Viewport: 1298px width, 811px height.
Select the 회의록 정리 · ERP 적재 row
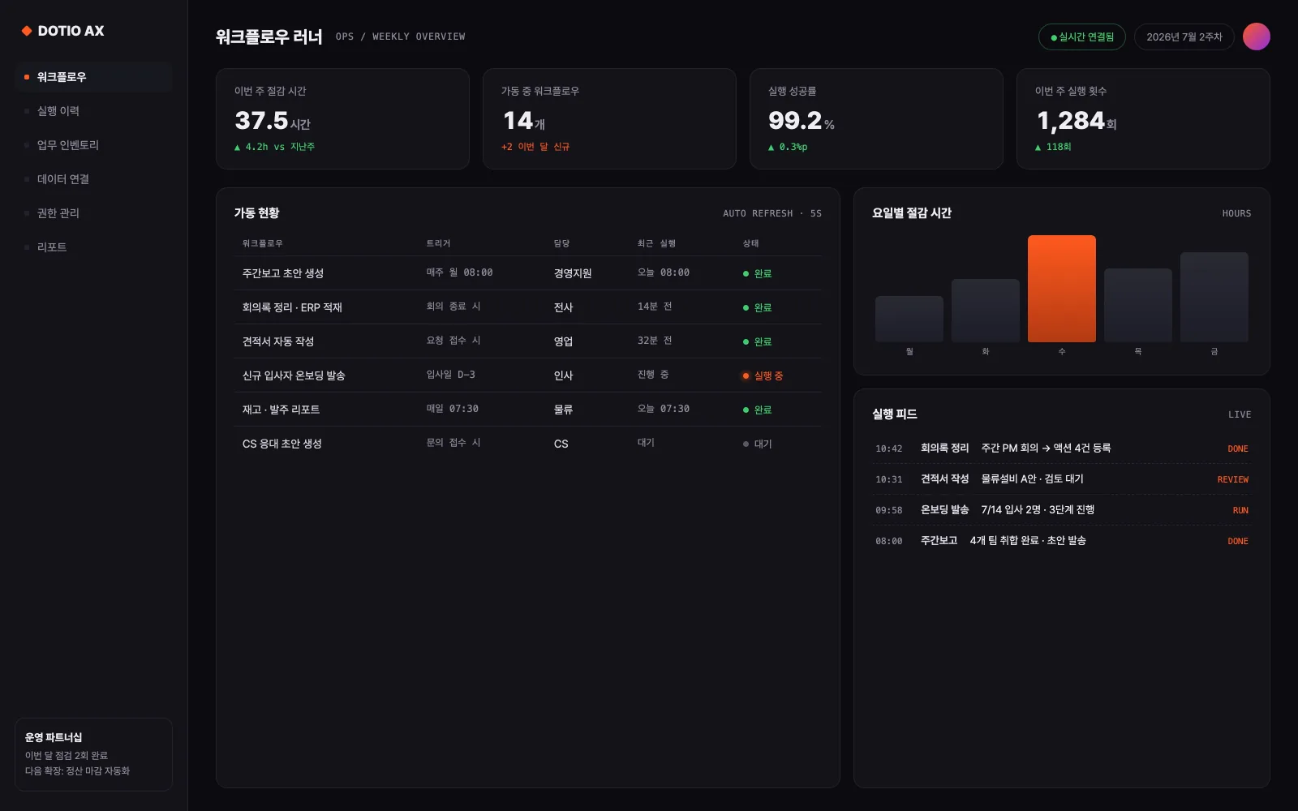click(x=527, y=307)
